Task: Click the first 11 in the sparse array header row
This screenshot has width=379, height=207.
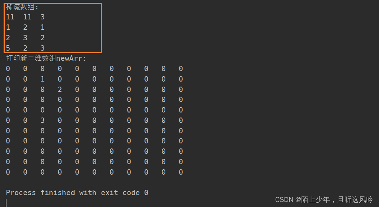Action: pyautogui.click(x=10, y=17)
